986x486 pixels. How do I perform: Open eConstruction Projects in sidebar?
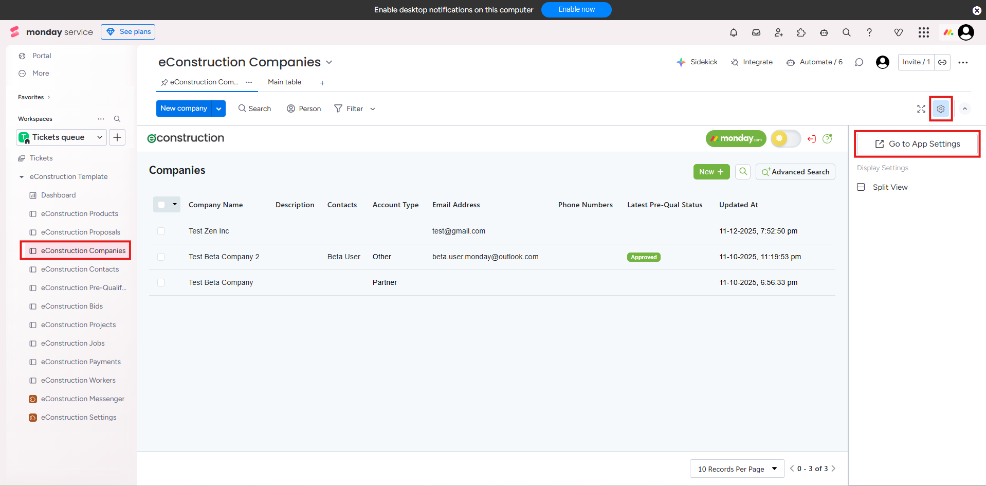tap(78, 325)
